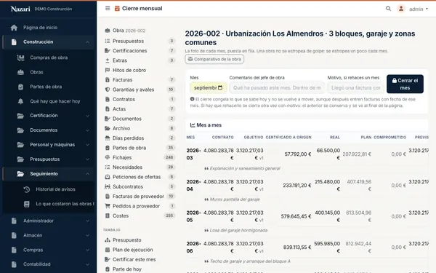
Task: Click the Presupuestos list icon in obra menu
Action: point(108,41)
